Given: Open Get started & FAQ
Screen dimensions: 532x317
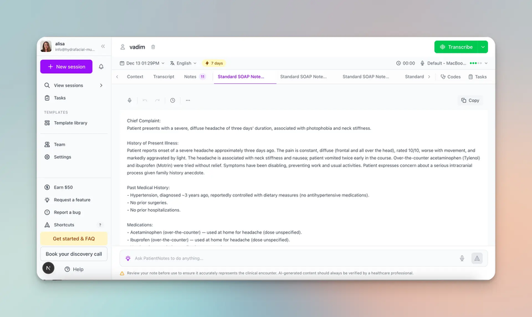Looking at the screenshot, I should pos(74,238).
